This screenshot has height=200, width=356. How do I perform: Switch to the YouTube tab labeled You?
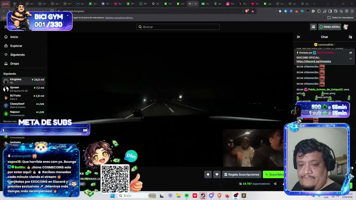[x=255, y=4]
